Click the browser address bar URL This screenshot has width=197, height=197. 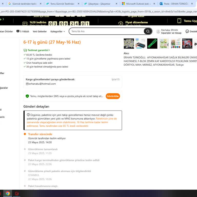98,12
